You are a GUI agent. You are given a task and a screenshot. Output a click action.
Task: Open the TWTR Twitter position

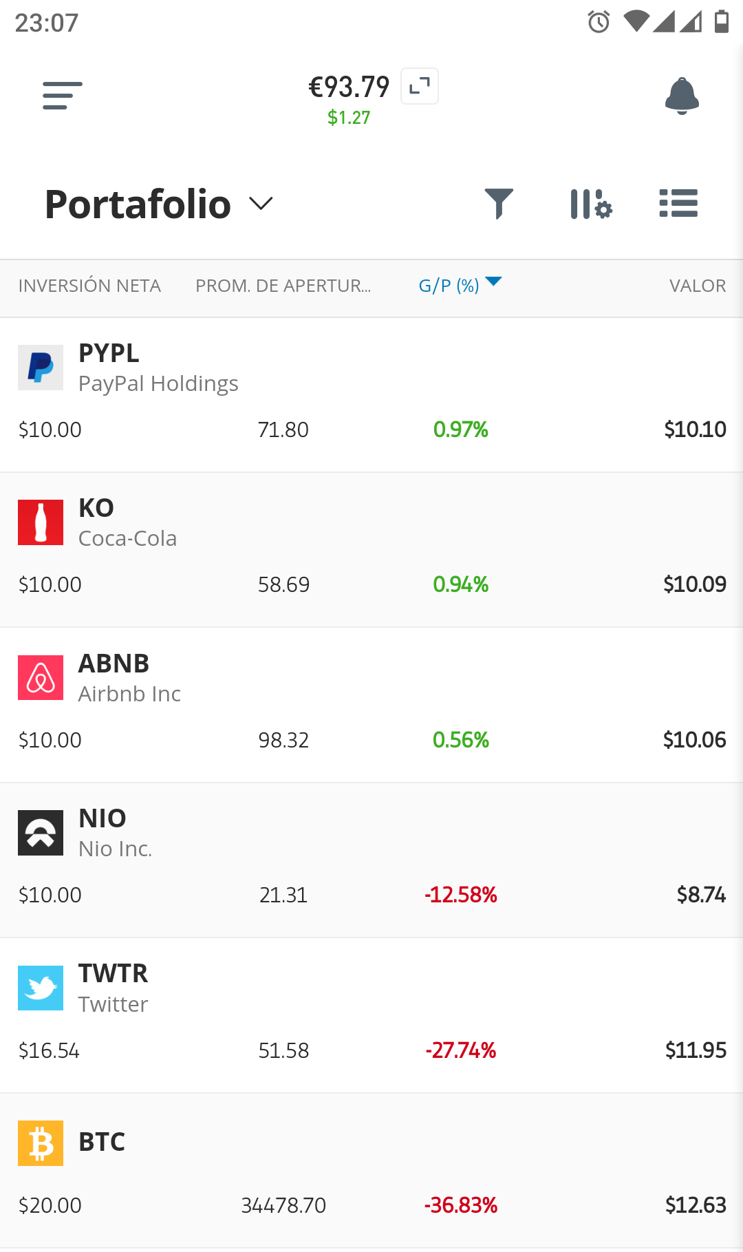[x=371, y=1015]
